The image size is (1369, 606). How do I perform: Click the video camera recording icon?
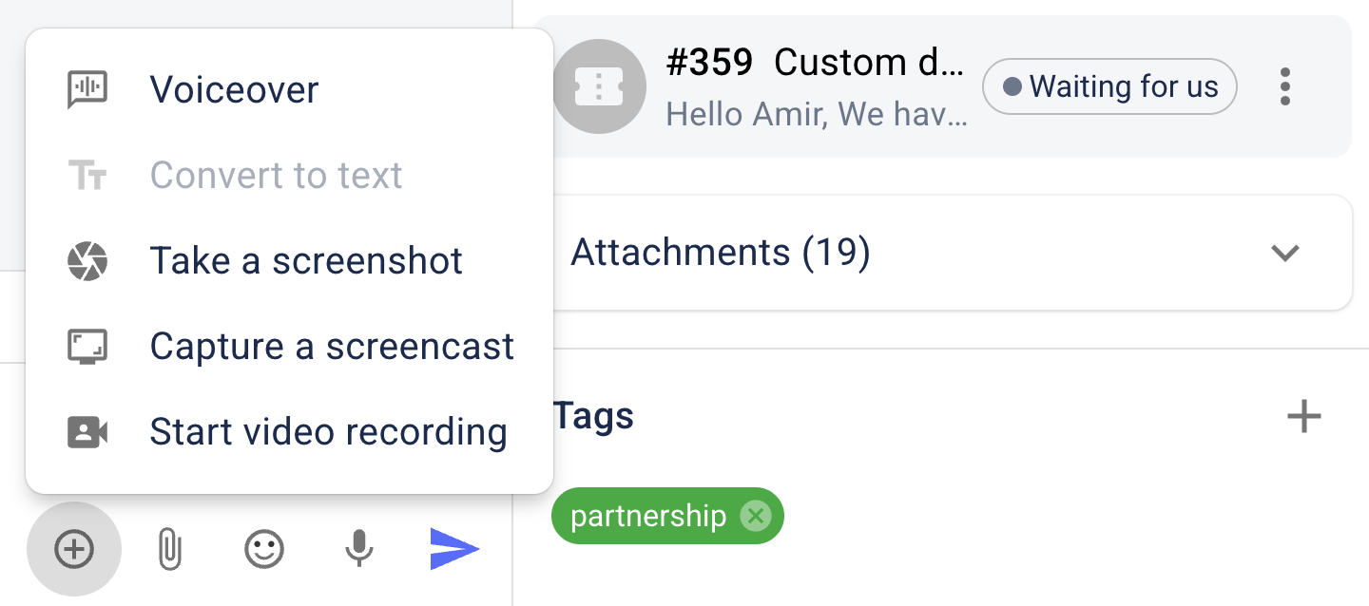(87, 432)
